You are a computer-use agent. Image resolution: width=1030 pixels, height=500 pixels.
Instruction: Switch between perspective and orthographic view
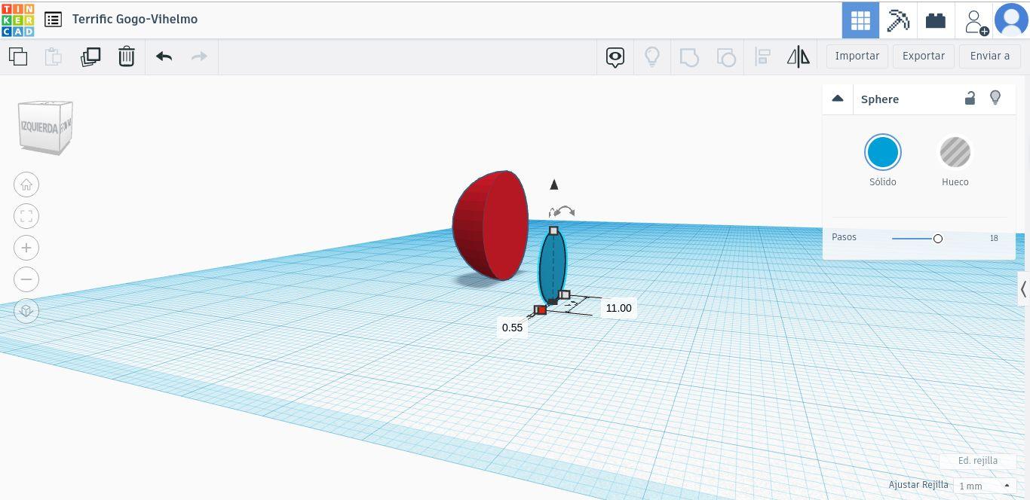[26, 311]
